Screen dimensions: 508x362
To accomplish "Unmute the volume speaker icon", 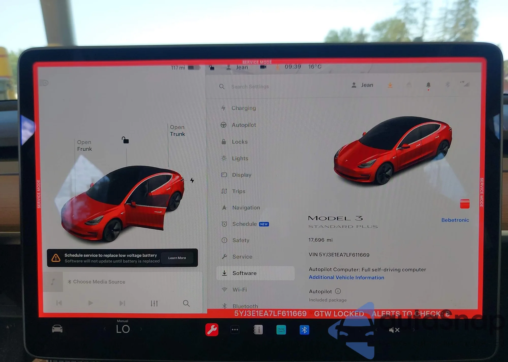I will (394, 330).
